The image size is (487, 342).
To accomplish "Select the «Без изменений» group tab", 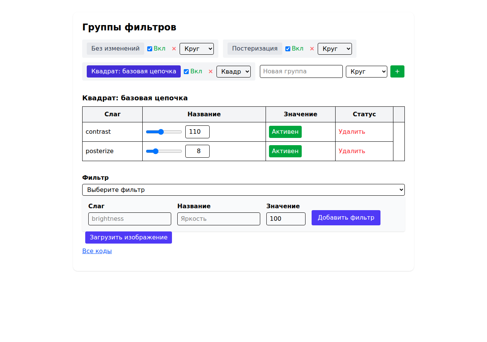I will pos(116,49).
